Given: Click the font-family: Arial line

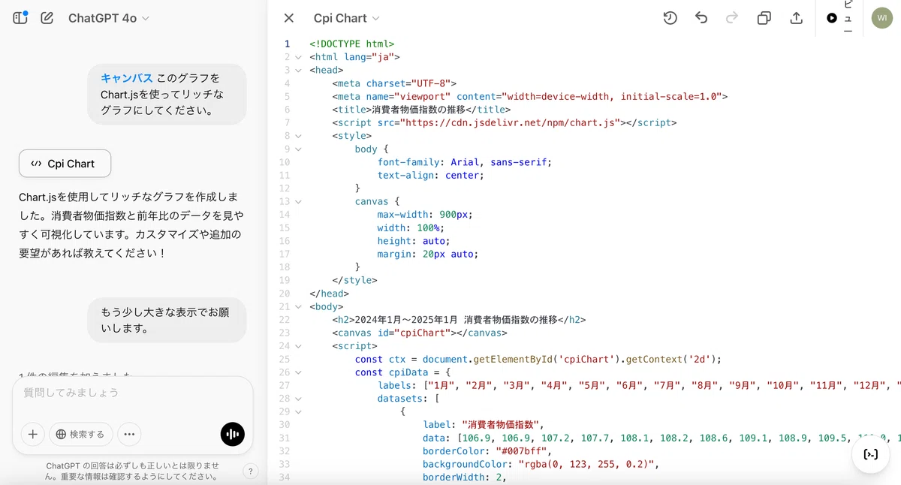Looking at the screenshot, I should pos(464,162).
